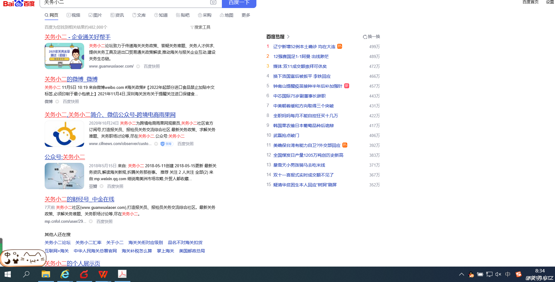This screenshot has height=282, width=555.
Task: Click related search 美国邮政总局
Action: click(192, 251)
